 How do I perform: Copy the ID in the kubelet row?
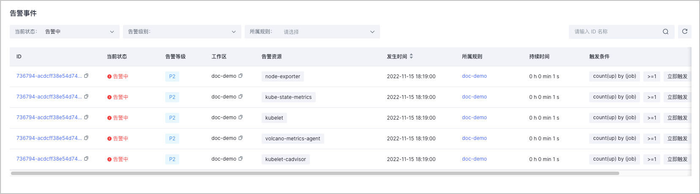point(86,117)
